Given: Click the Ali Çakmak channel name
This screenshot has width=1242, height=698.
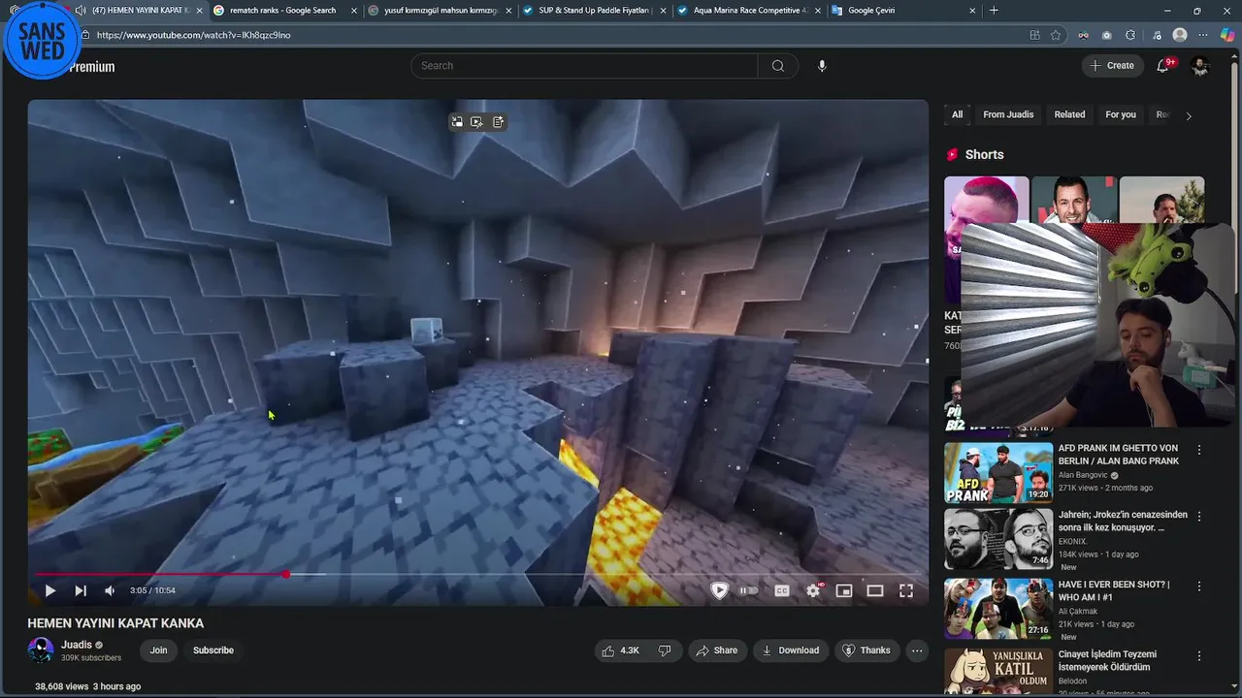Looking at the screenshot, I should (1078, 612).
